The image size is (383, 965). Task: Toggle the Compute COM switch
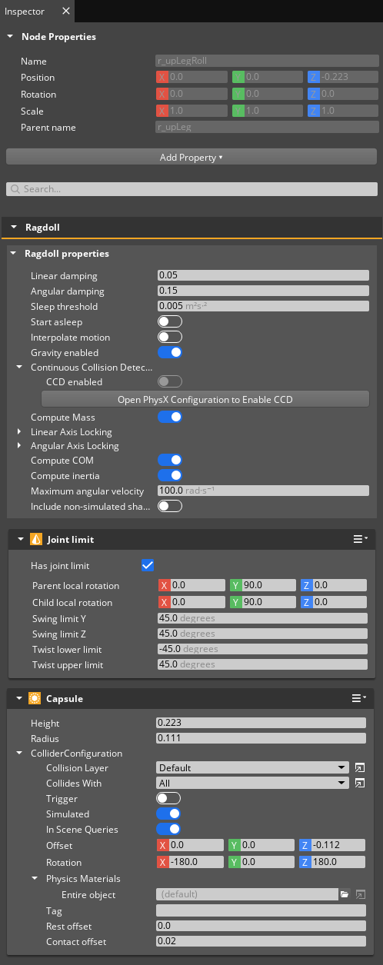[170, 460]
